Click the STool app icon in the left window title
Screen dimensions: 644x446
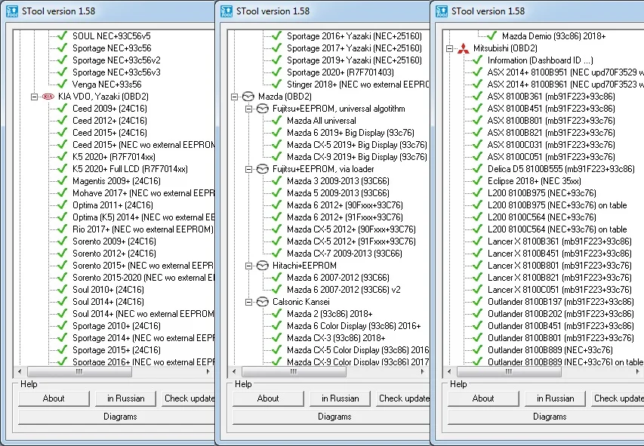pyautogui.click(x=12, y=11)
